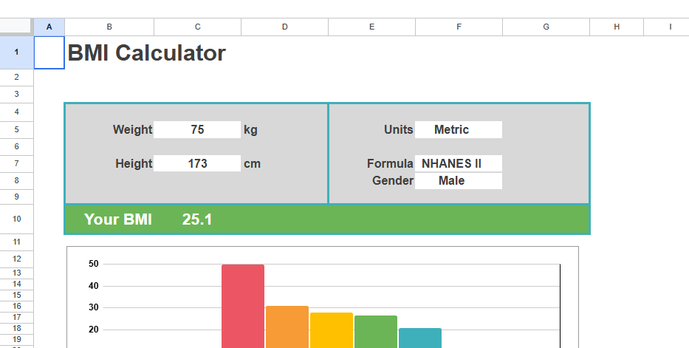689x348 pixels.
Task: Select the Units dropdown cell showing Metric
Action: (458, 130)
